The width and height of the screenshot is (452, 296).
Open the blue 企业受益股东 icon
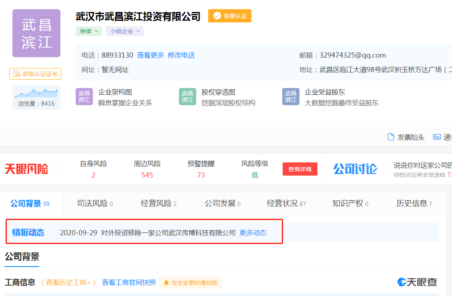coord(291,96)
